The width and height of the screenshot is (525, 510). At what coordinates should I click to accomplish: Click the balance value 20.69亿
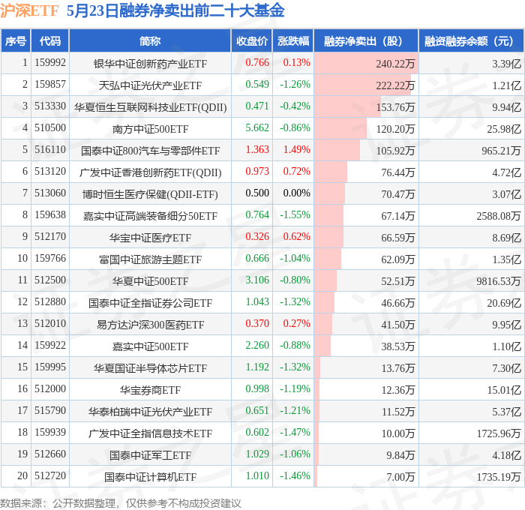(x=504, y=303)
